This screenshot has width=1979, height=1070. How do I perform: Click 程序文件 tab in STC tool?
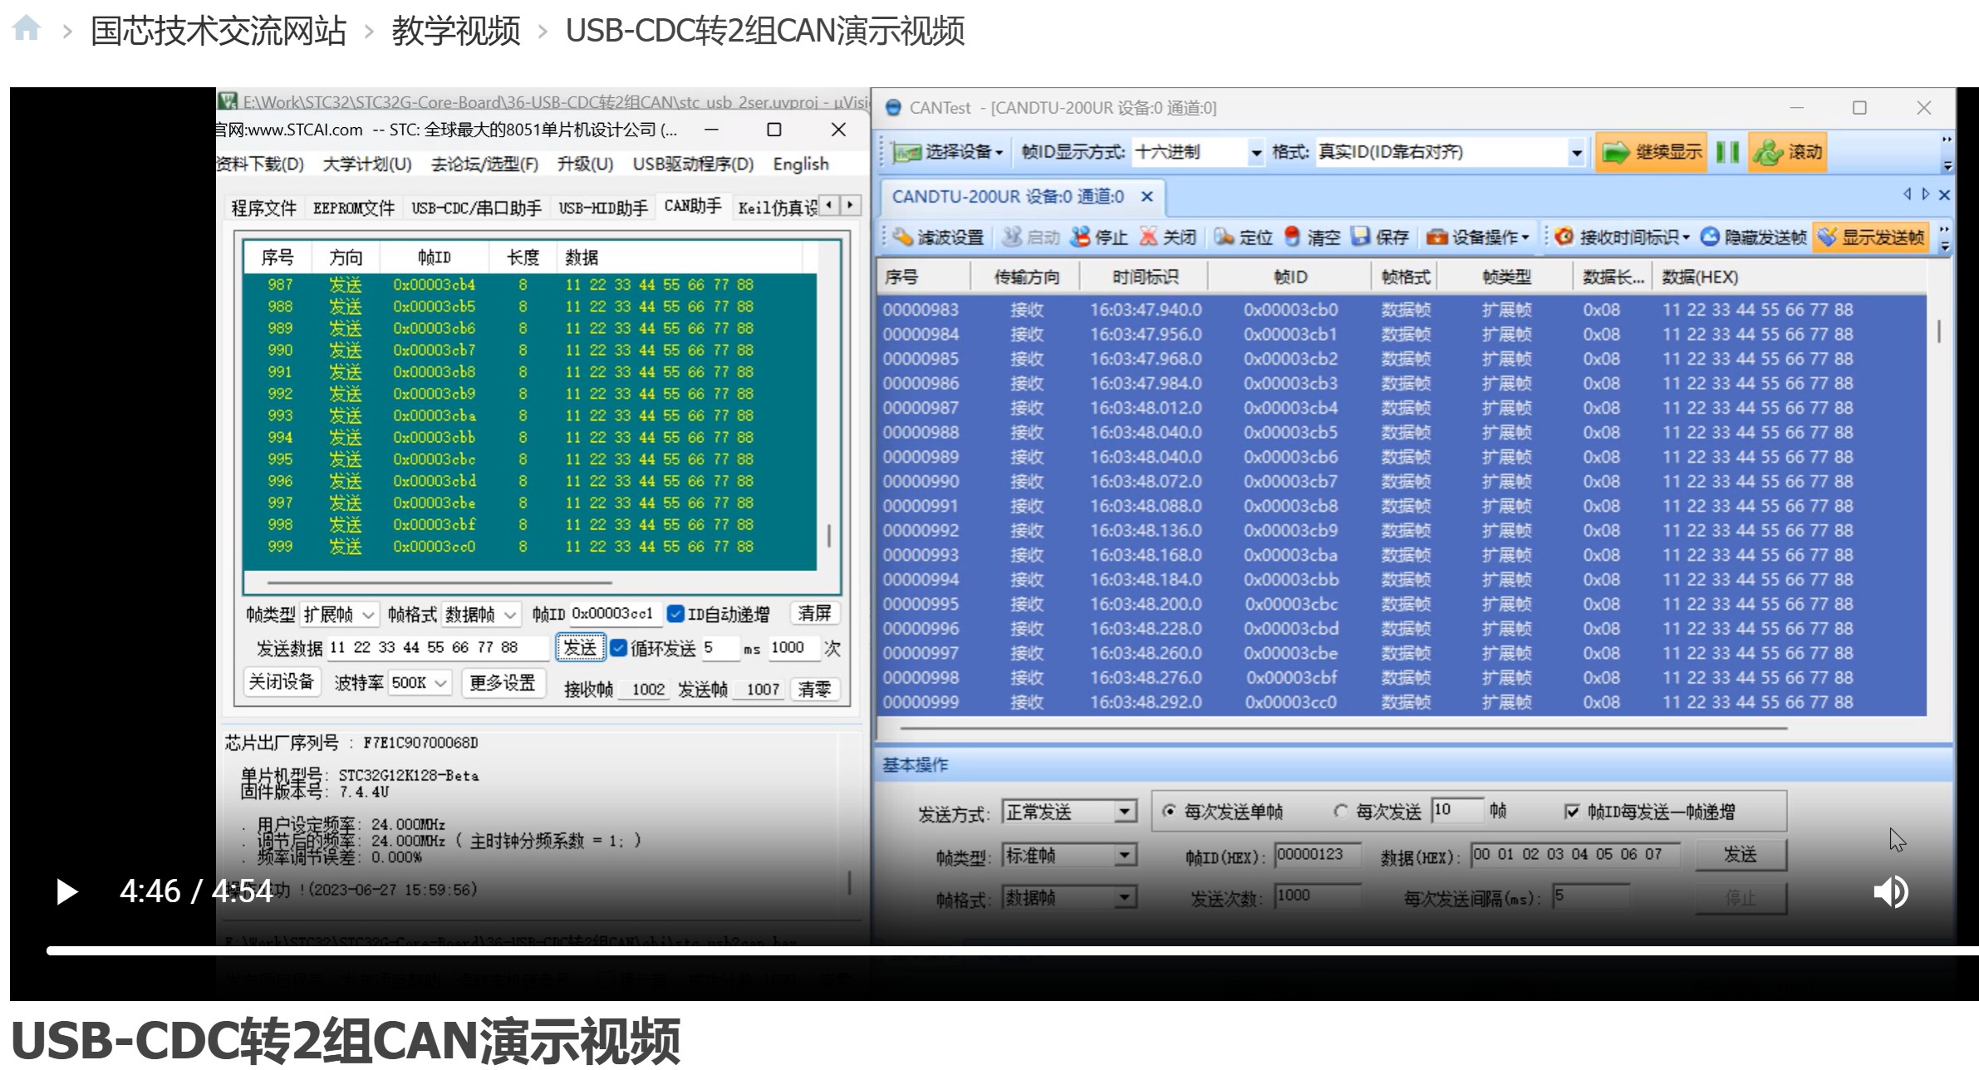click(263, 208)
